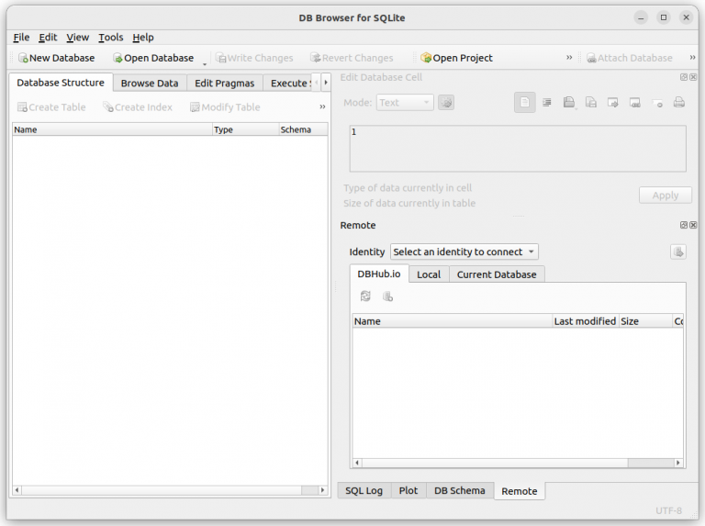The width and height of the screenshot is (705, 526).
Task: Click the Open Database toolbar button
Action: [x=153, y=58]
